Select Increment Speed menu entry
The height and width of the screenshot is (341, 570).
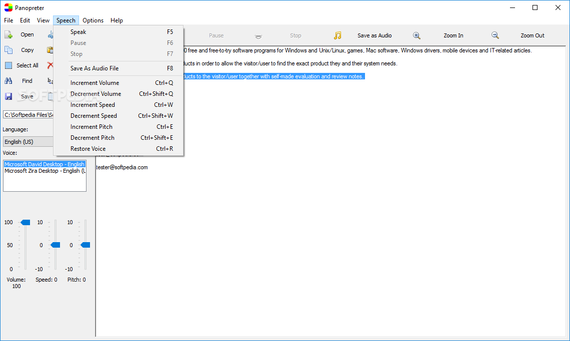tap(118, 104)
